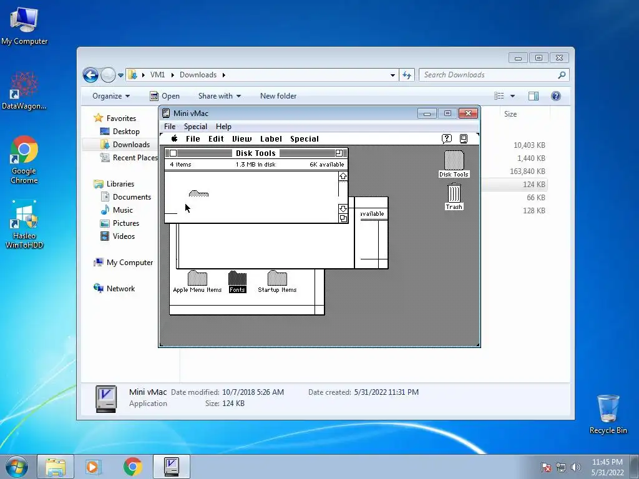Open Windows Media Player from taskbar
Viewport: 639px width, 479px height.
pyautogui.click(x=93, y=467)
